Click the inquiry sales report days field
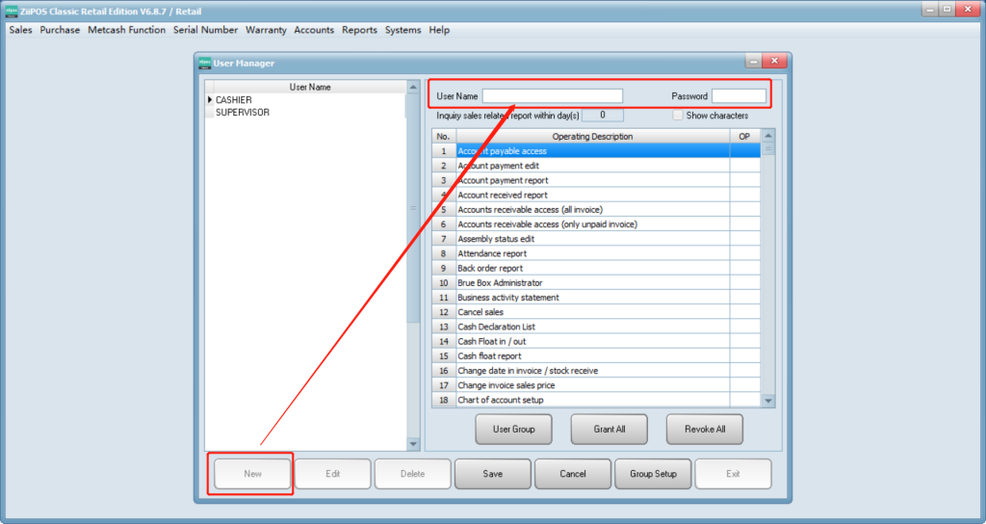This screenshot has width=986, height=524. click(x=603, y=116)
